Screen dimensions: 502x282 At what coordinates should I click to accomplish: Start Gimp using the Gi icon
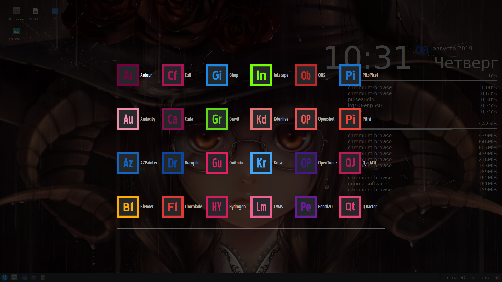(x=217, y=75)
